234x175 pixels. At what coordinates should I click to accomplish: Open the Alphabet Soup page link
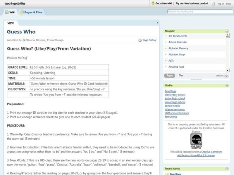pyautogui.click(x=176, y=55)
